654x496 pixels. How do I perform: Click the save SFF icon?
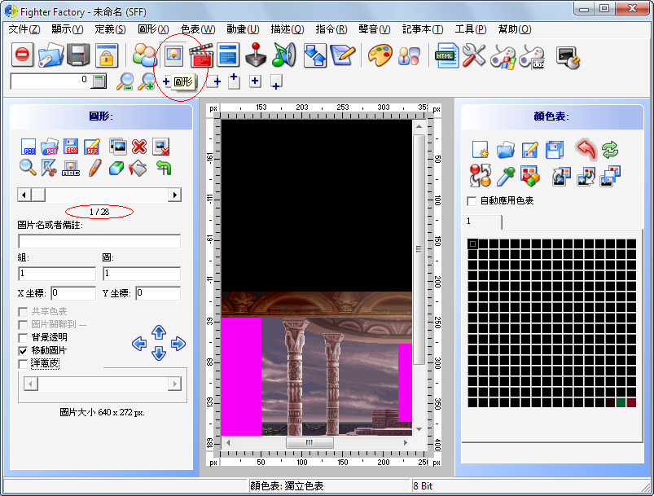click(x=92, y=147)
